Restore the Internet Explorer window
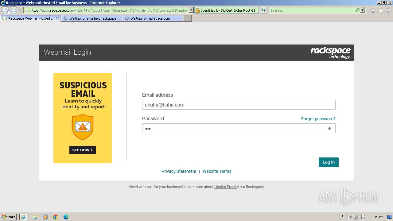Viewport: 393px width, 221px height. click(x=384, y=3)
